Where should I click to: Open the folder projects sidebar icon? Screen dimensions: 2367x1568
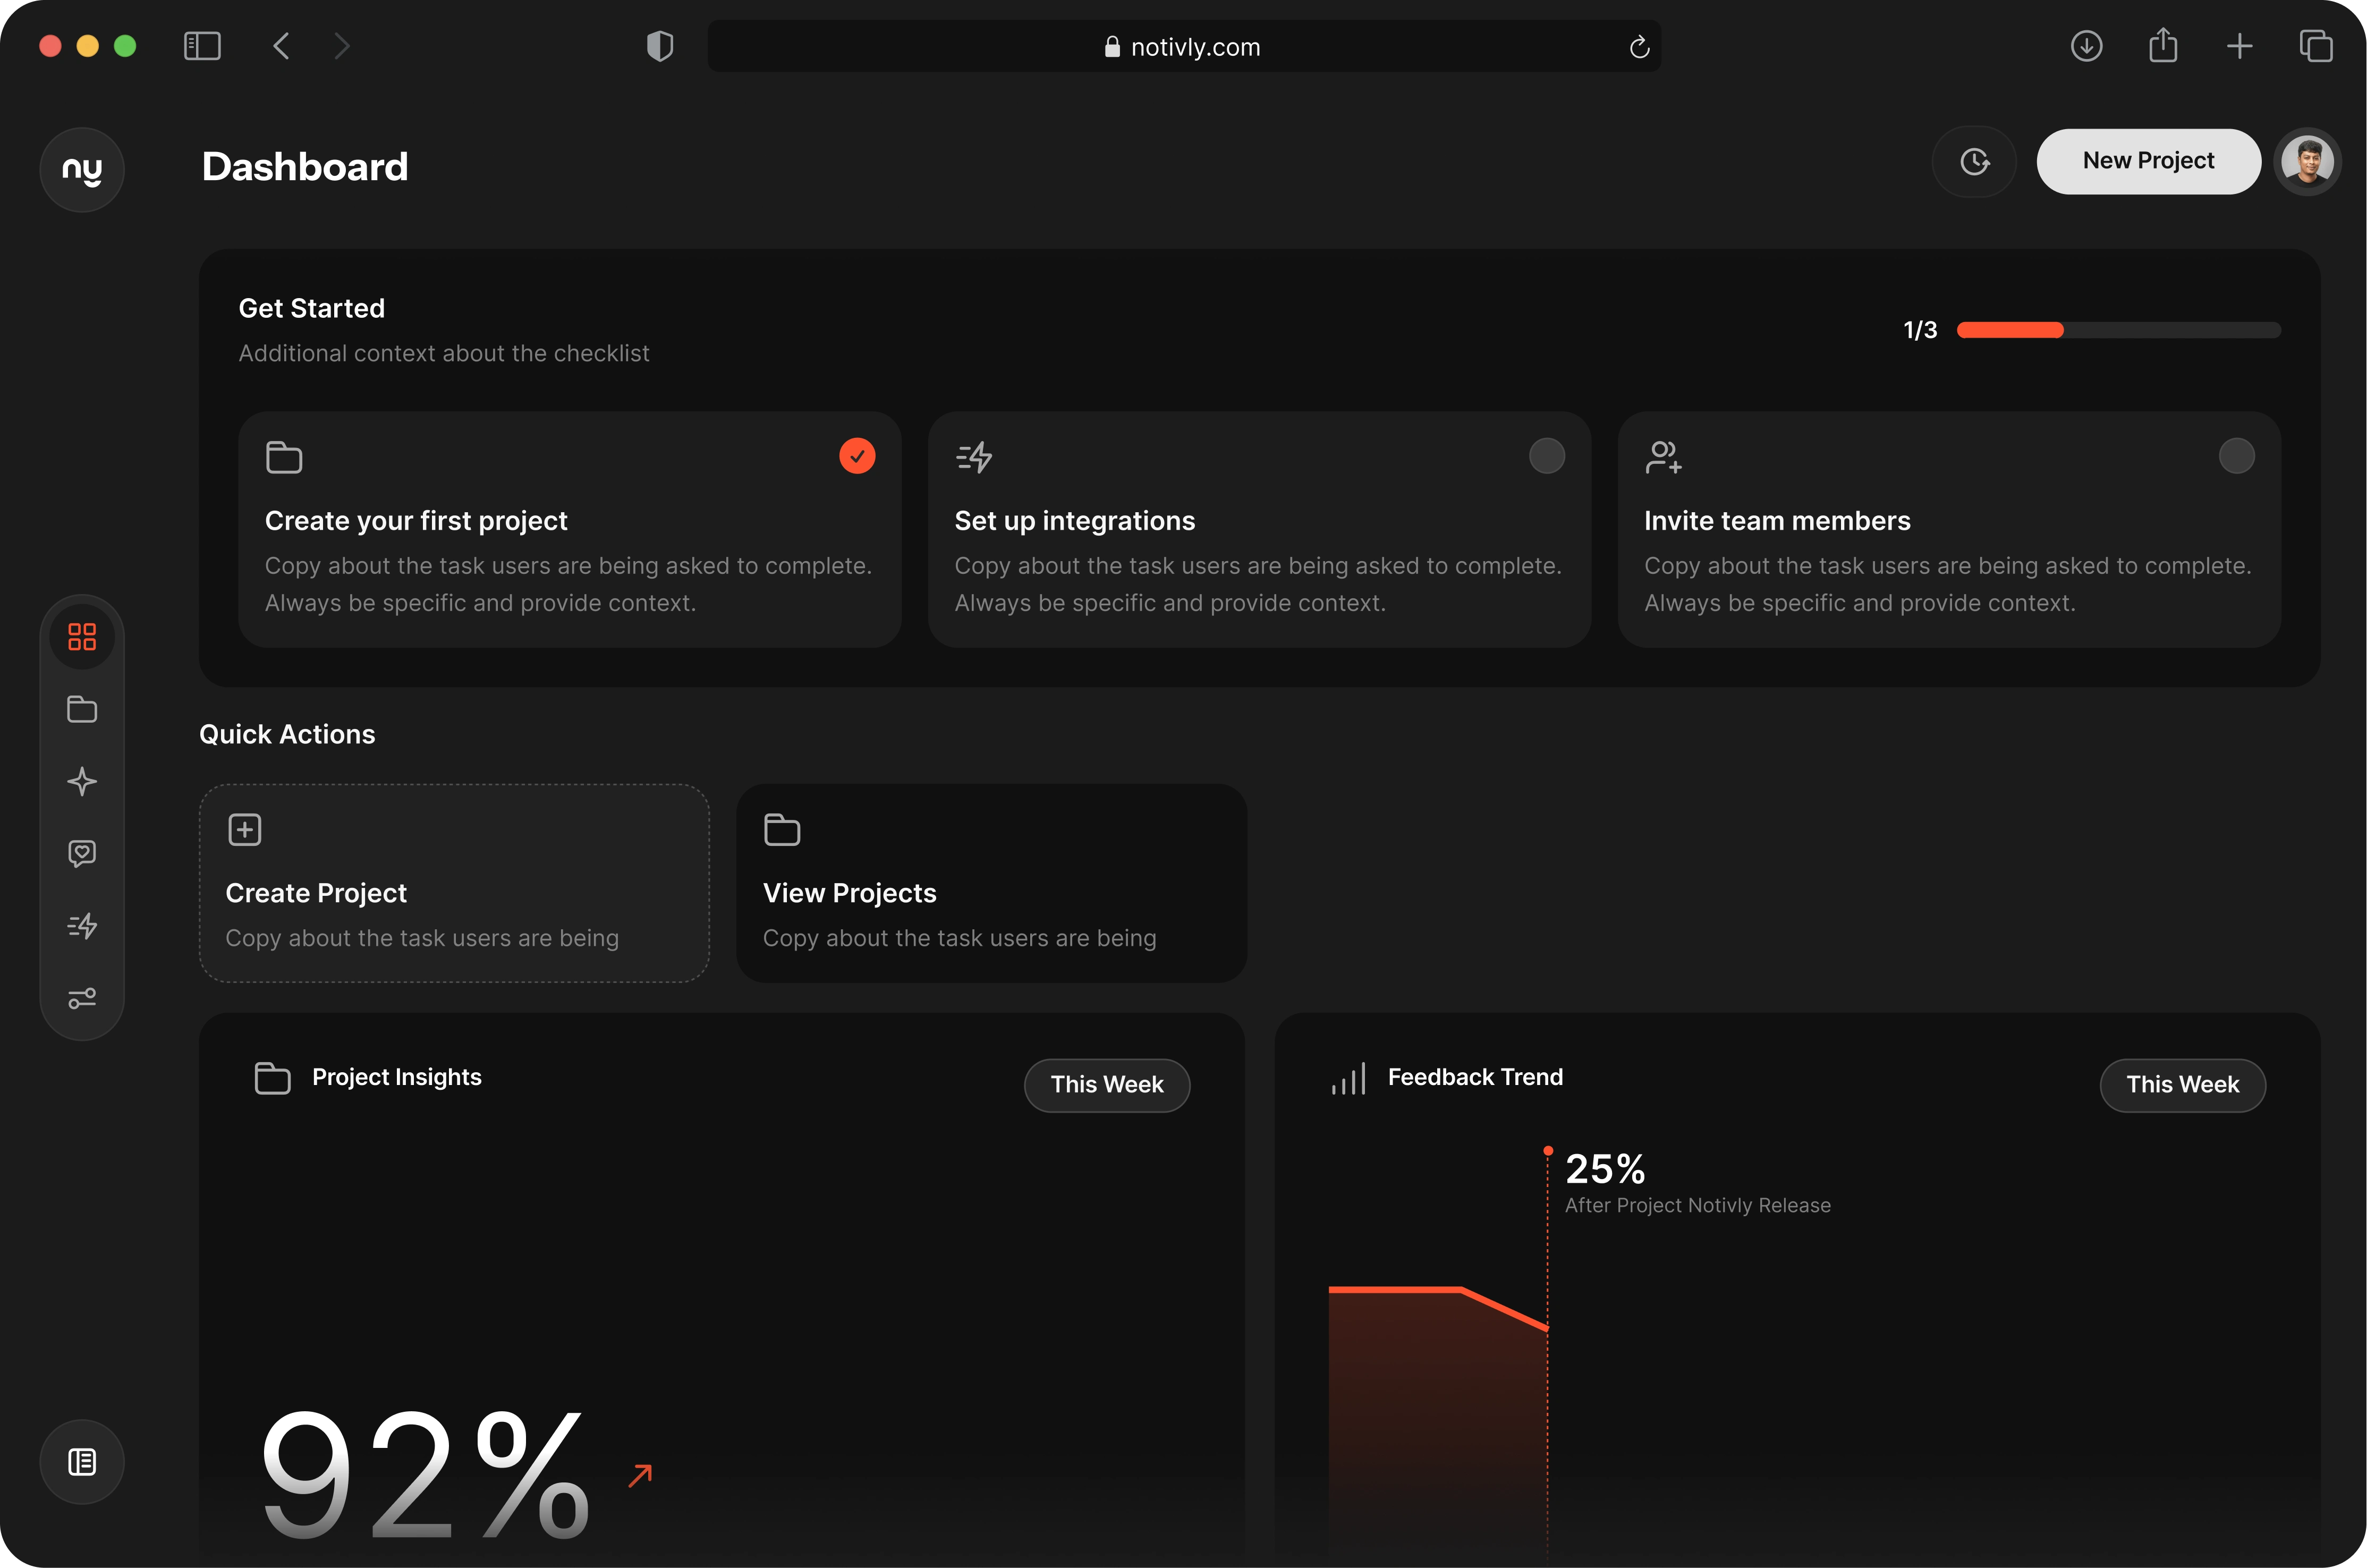[x=82, y=709]
